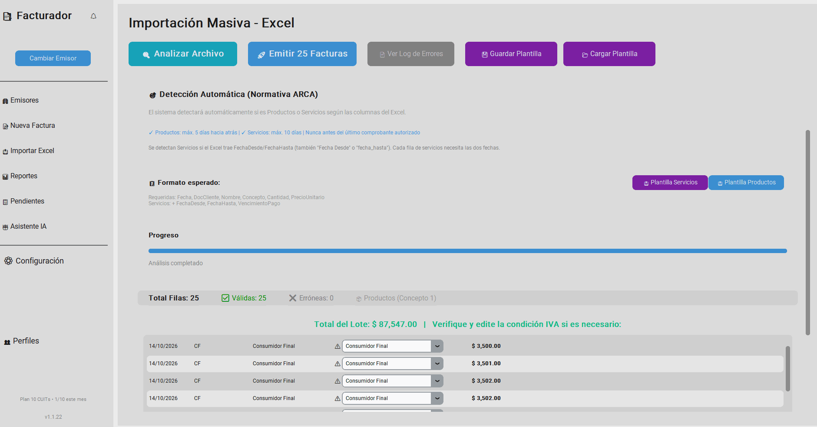Navigate to Reportes
This screenshot has width=817, height=427.
pos(23,176)
